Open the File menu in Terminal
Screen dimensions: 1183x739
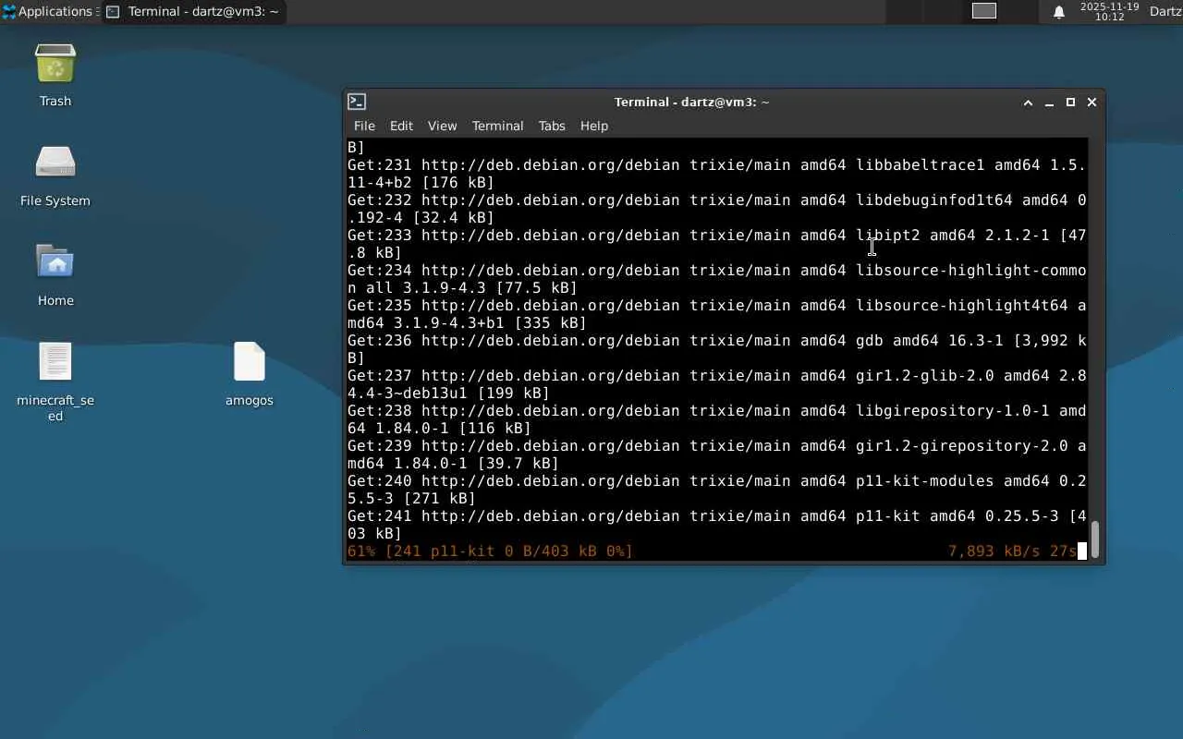click(364, 126)
